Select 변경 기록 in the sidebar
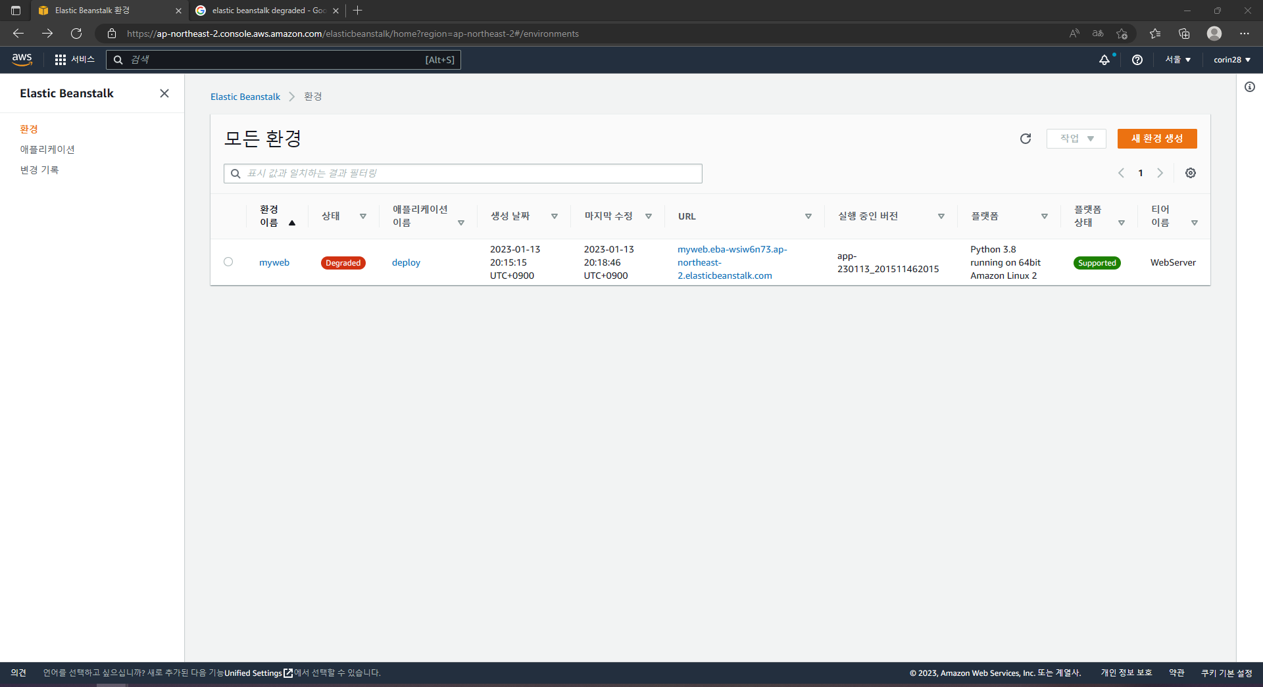 [x=39, y=170]
